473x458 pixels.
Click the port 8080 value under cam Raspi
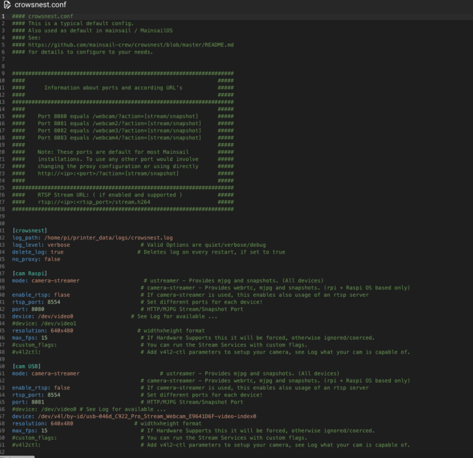[38, 310]
